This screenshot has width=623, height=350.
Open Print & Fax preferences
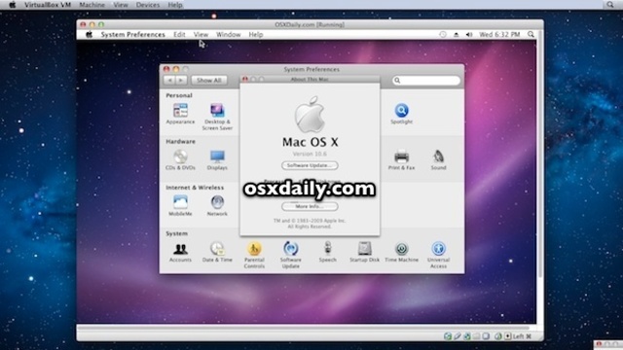pos(401,157)
